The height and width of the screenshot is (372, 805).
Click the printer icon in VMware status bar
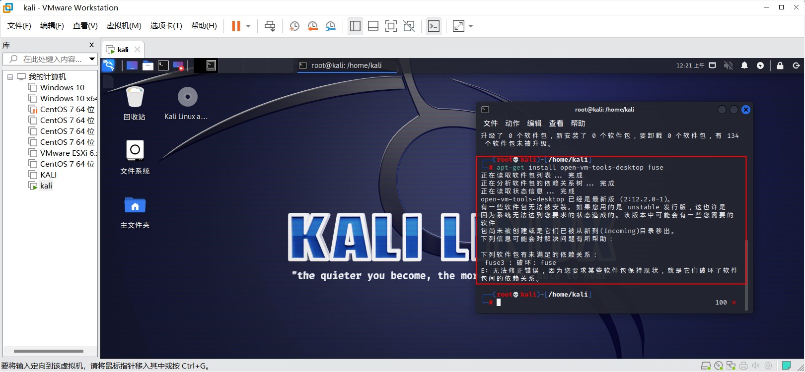click(743, 366)
